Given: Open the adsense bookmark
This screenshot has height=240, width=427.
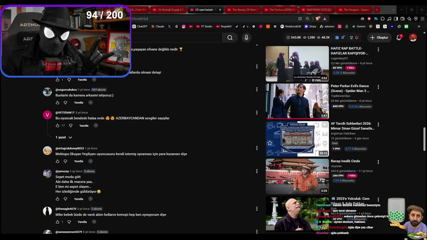Looking at the screenshot, I should click(x=327, y=26).
